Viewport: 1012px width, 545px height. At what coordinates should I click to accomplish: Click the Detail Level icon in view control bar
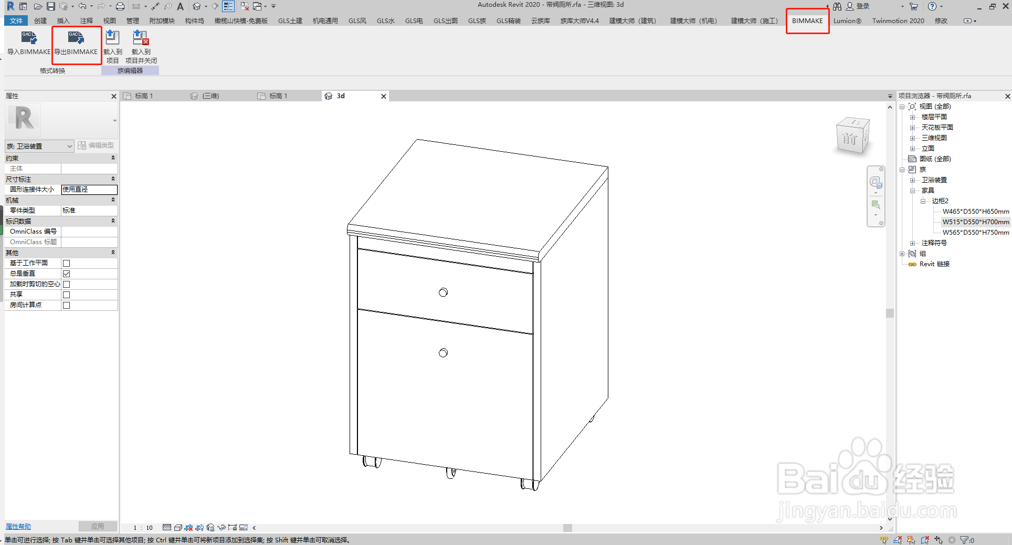click(x=167, y=528)
